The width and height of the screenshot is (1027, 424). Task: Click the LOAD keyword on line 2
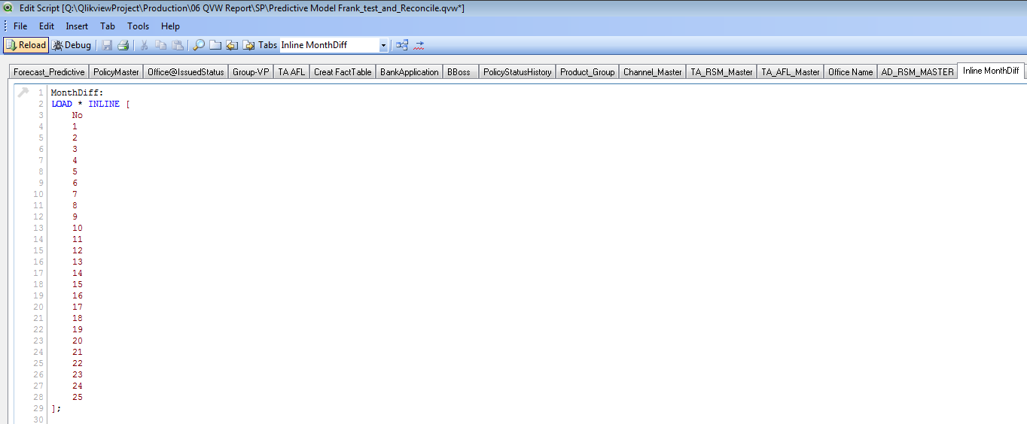(62, 104)
